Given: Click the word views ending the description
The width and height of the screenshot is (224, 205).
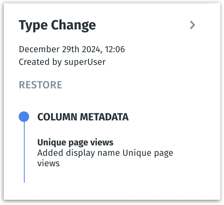Looking at the screenshot, I should pyautogui.click(x=49, y=163).
